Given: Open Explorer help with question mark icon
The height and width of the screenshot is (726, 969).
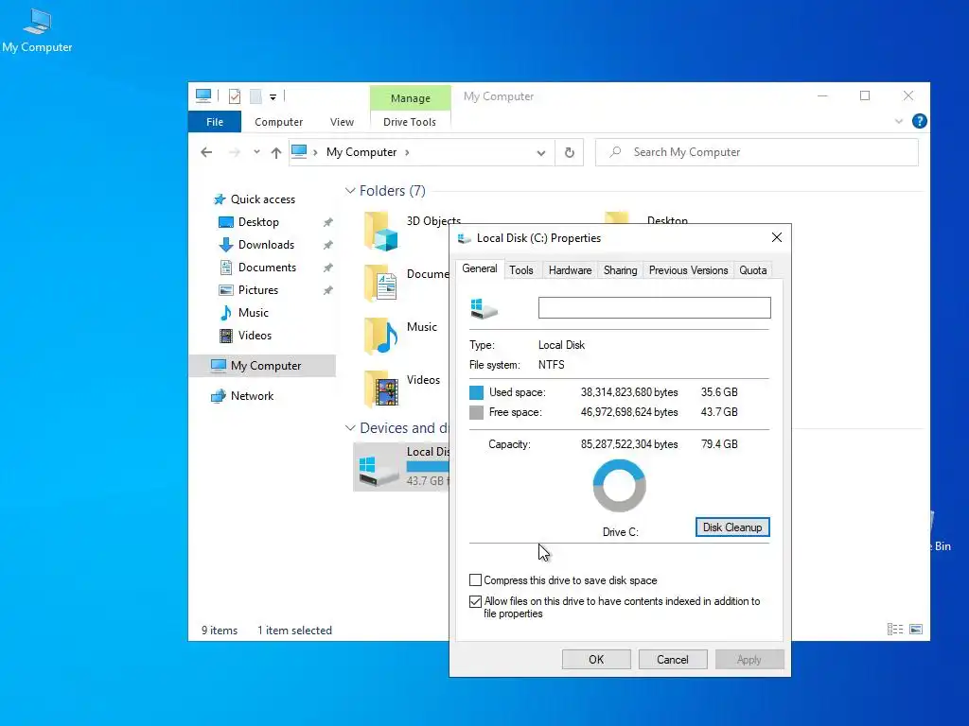Looking at the screenshot, I should point(919,122).
